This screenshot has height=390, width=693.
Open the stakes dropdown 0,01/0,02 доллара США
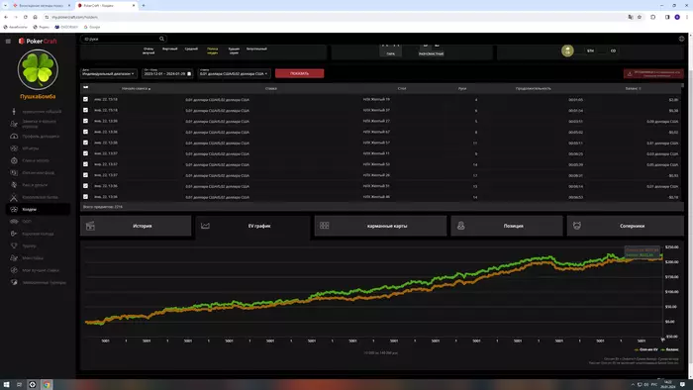pos(234,73)
